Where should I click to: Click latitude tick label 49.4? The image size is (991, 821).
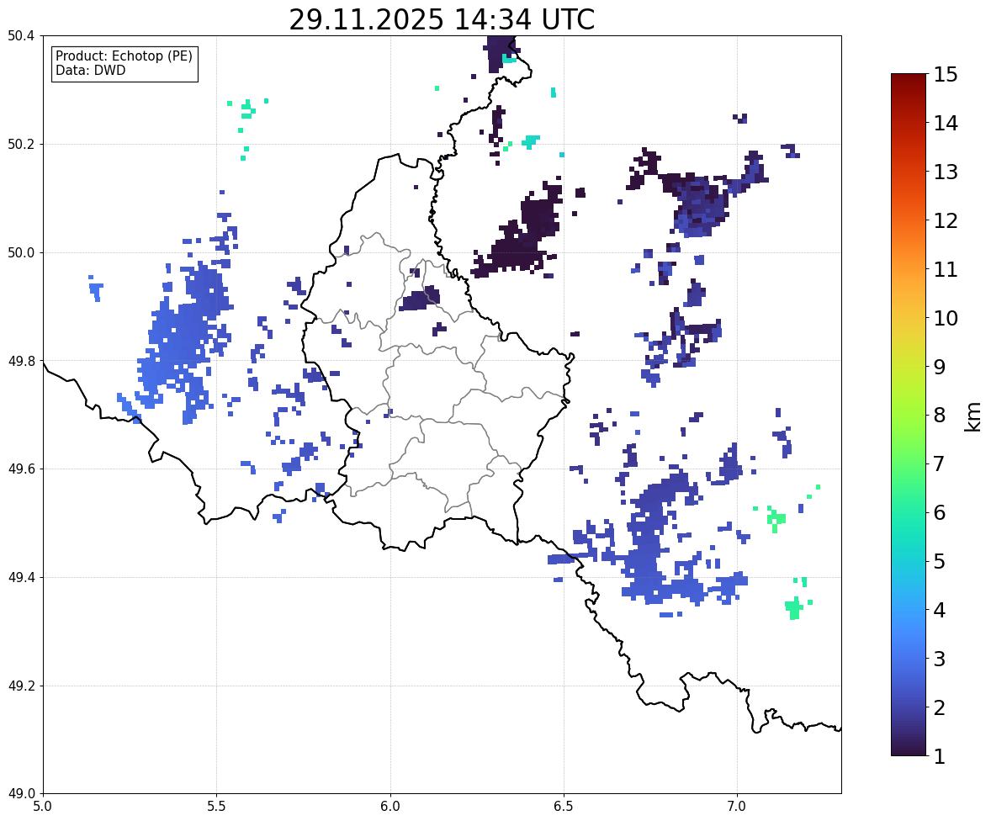tap(21, 578)
